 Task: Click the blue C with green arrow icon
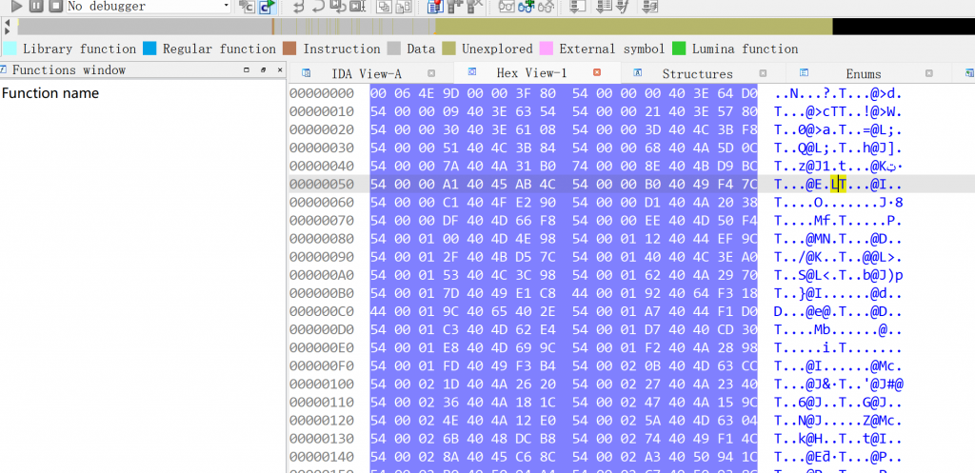click(x=268, y=7)
